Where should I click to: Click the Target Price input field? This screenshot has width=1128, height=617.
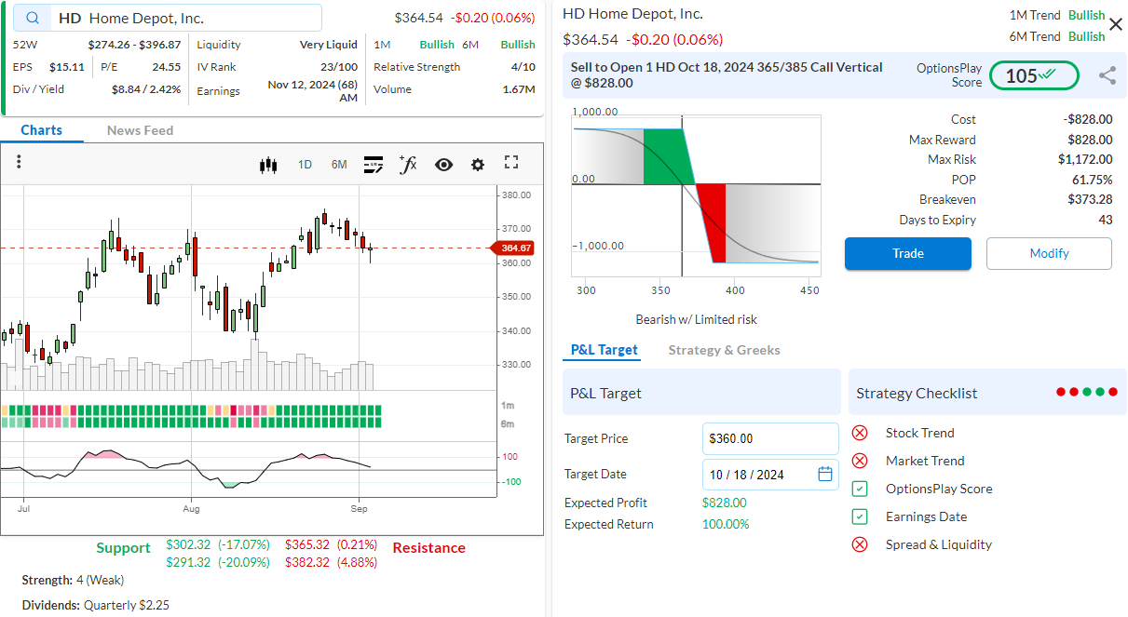770,438
